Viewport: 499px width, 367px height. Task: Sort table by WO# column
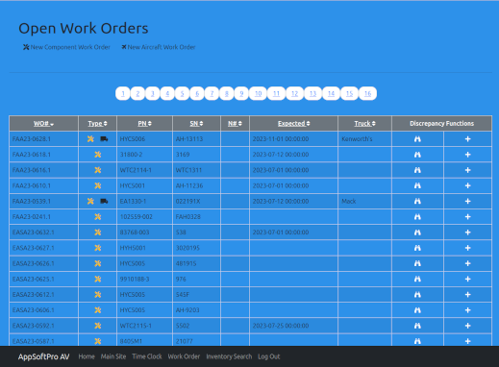pyautogui.click(x=43, y=124)
